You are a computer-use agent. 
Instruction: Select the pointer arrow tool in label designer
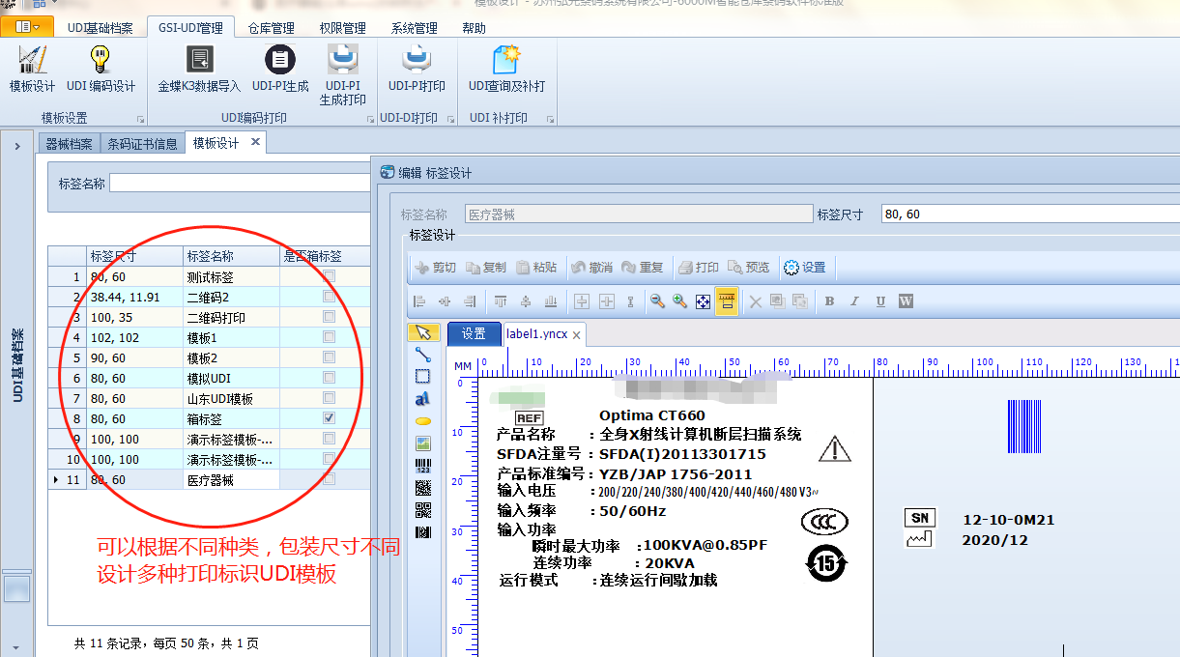422,333
